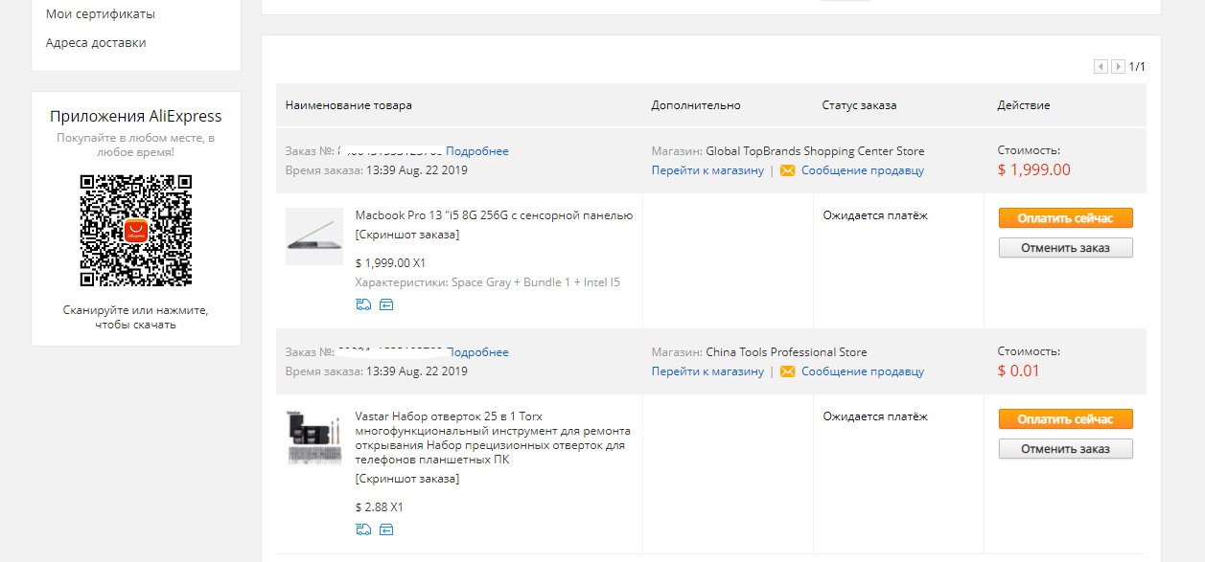Cancel the Macbook Pro order
Screen dimensions: 1205x562
1066,248
